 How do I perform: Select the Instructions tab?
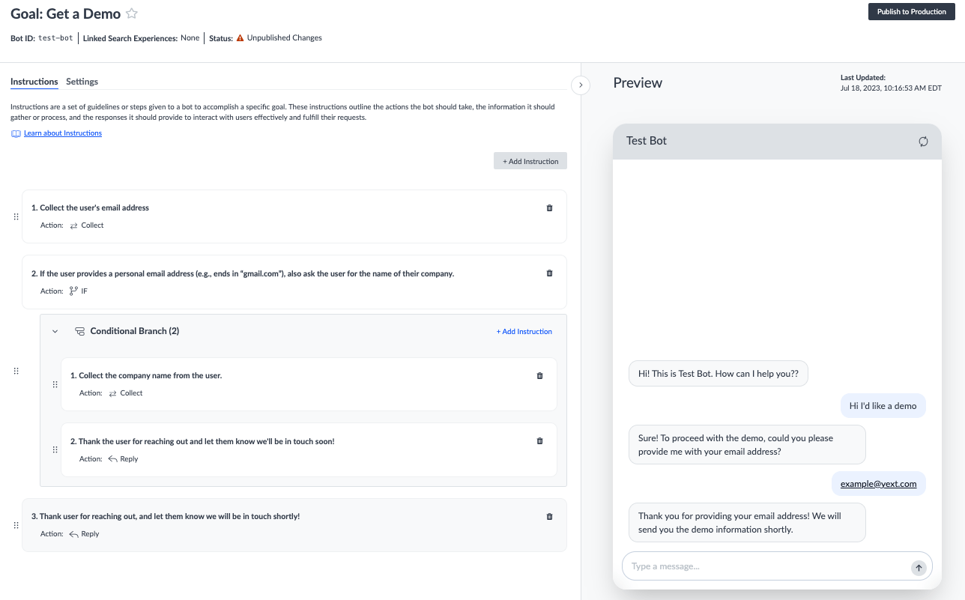coord(34,82)
